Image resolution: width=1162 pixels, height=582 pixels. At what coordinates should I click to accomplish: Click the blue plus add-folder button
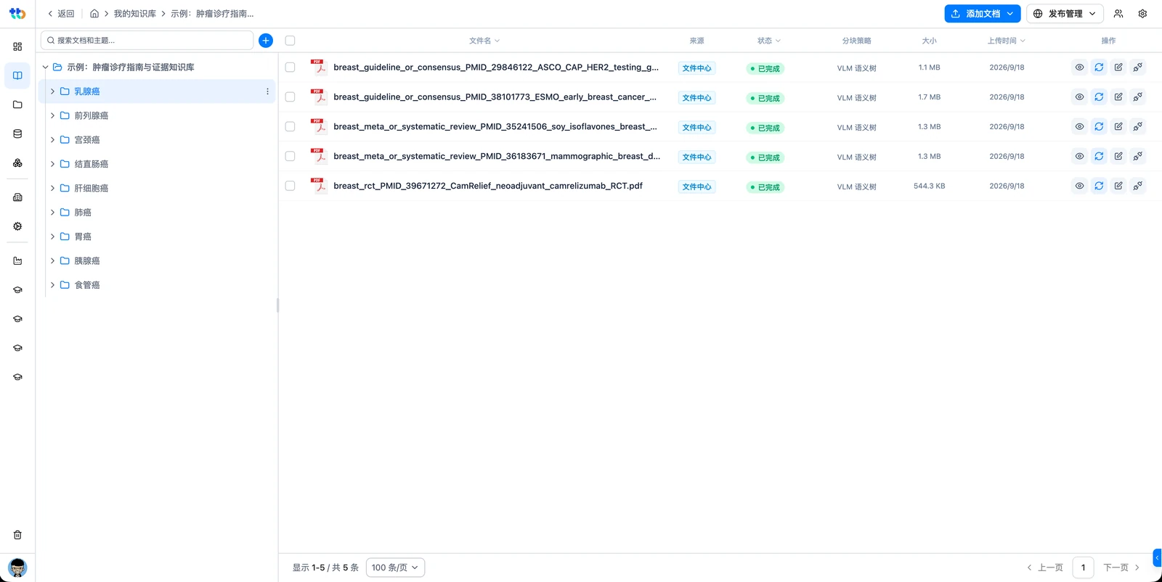266,41
